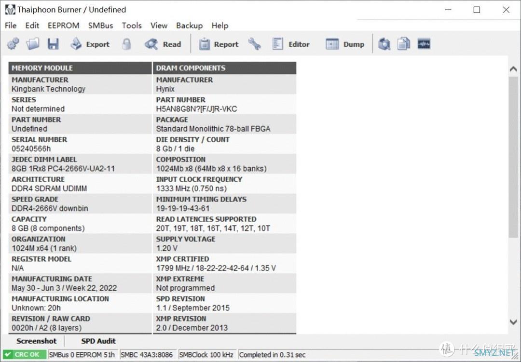Open the View menu
The image size is (521, 362).
(x=159, y=26)
